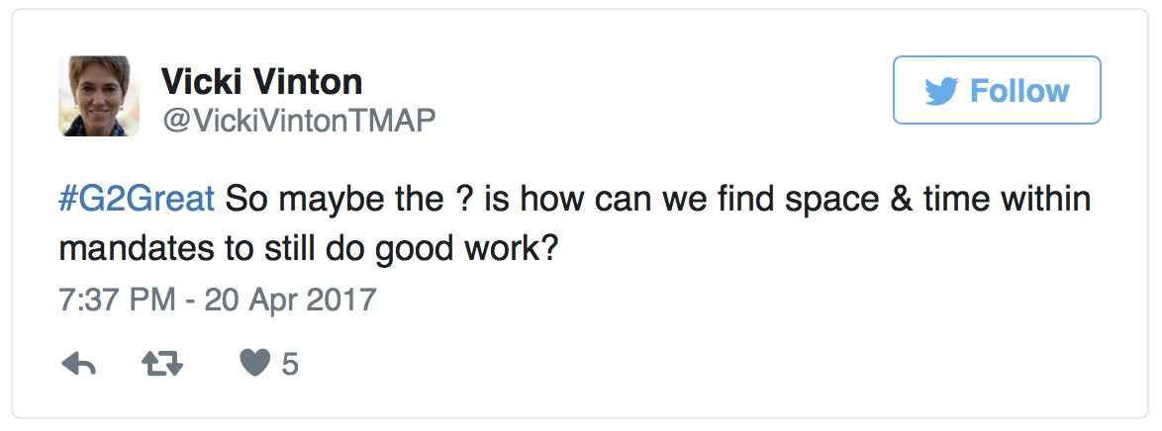Open the #G2Great hashtag link

[137, 200]
